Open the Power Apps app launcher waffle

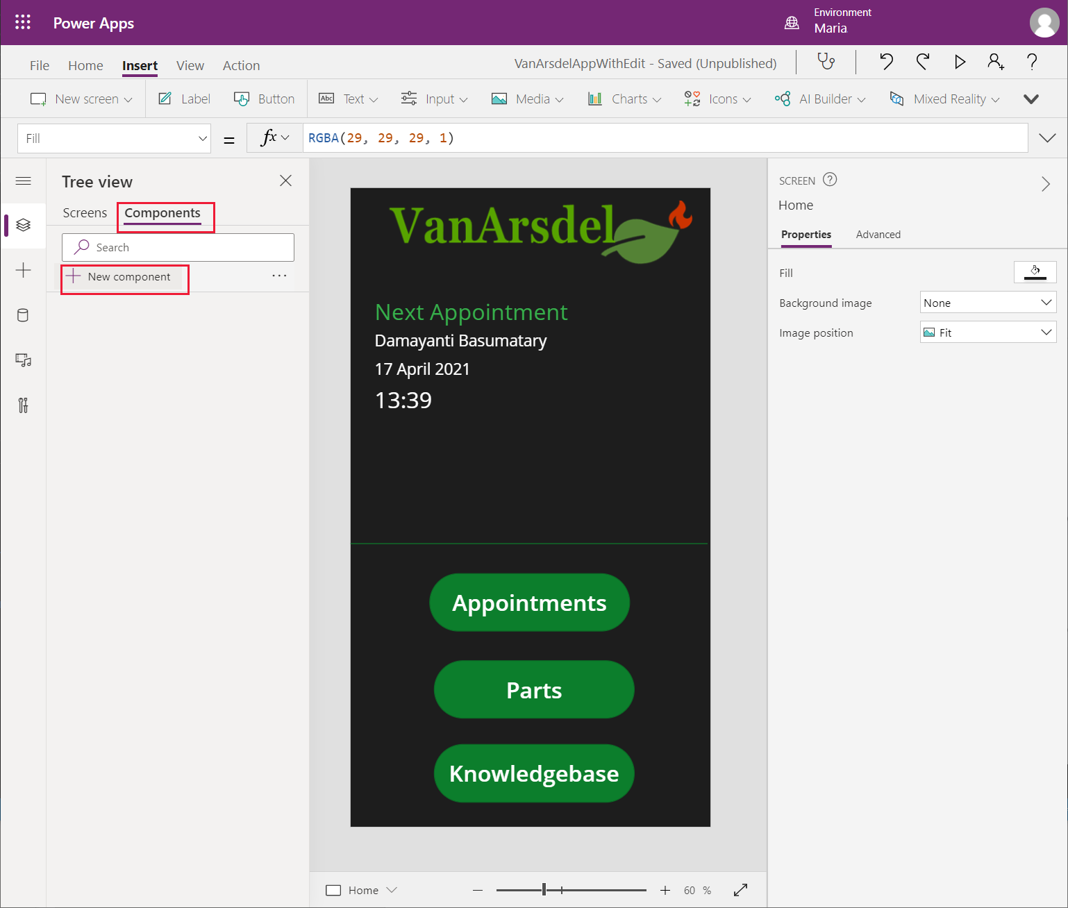click(23, 22)
